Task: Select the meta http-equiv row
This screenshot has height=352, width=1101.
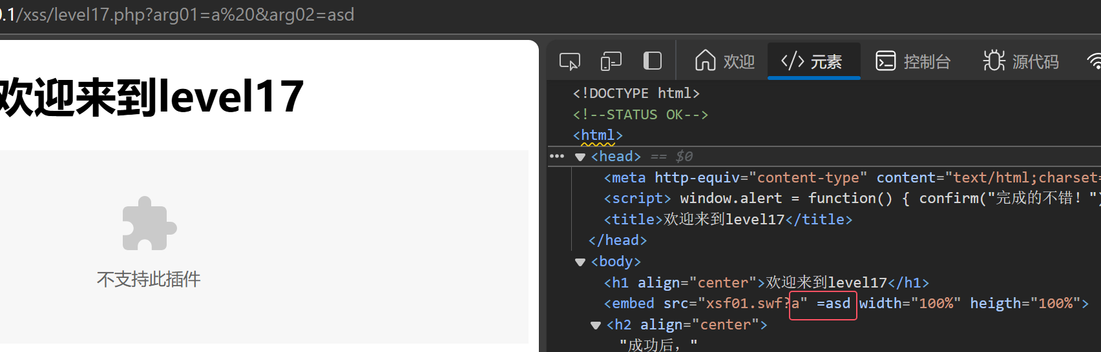Action: (x=852, y=177)
